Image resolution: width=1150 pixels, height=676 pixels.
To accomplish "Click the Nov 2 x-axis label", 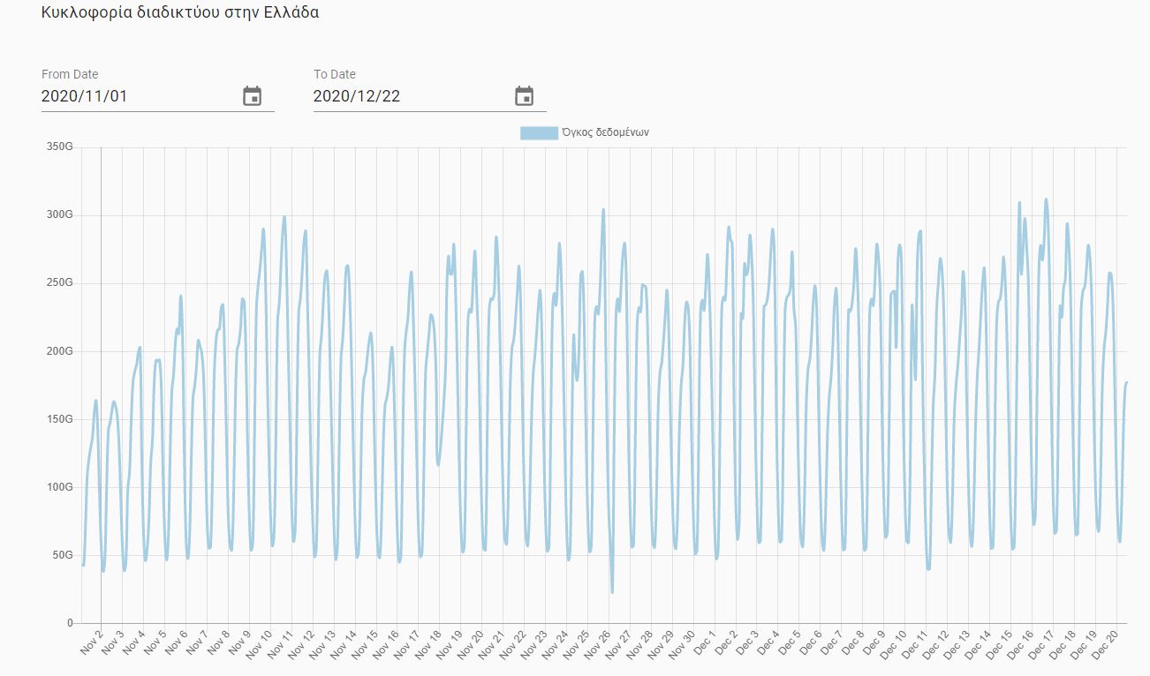I will pyautogui.click(x=90, y=643).
